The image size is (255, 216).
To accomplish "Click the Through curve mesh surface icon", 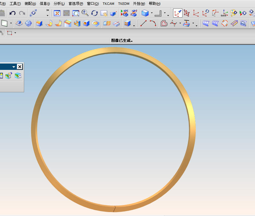I will pos(215,23).
